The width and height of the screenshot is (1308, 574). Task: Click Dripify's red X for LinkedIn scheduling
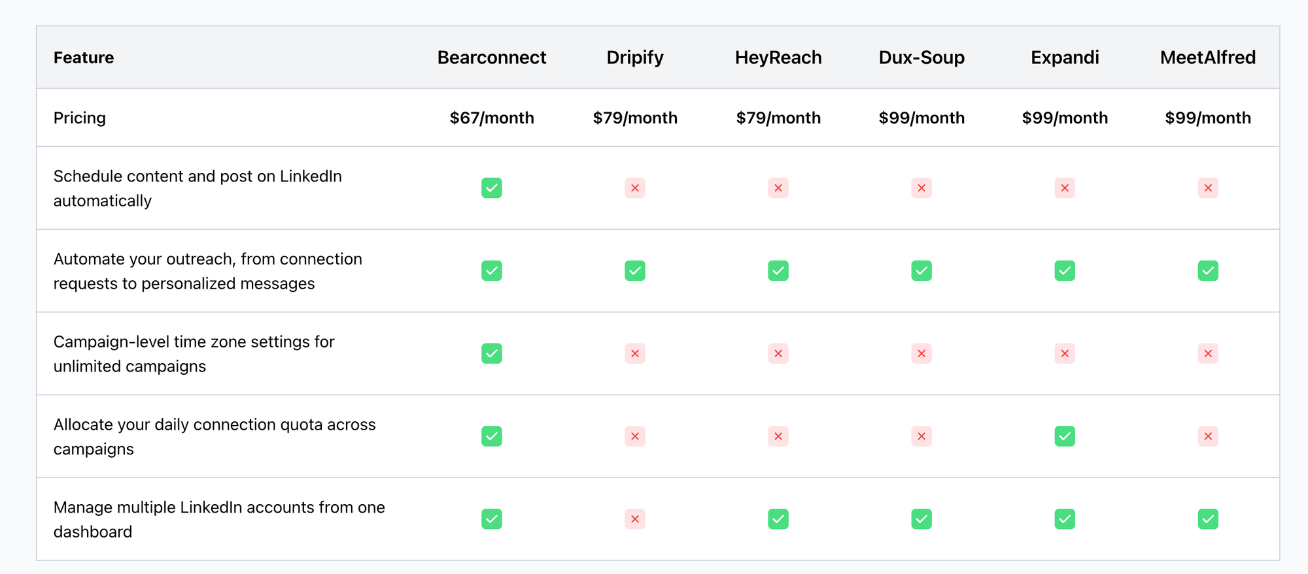point(635,188)
